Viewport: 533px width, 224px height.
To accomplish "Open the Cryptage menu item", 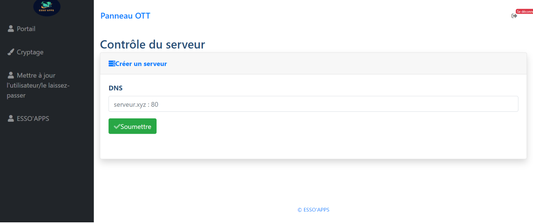I will [x=30, y=52].
